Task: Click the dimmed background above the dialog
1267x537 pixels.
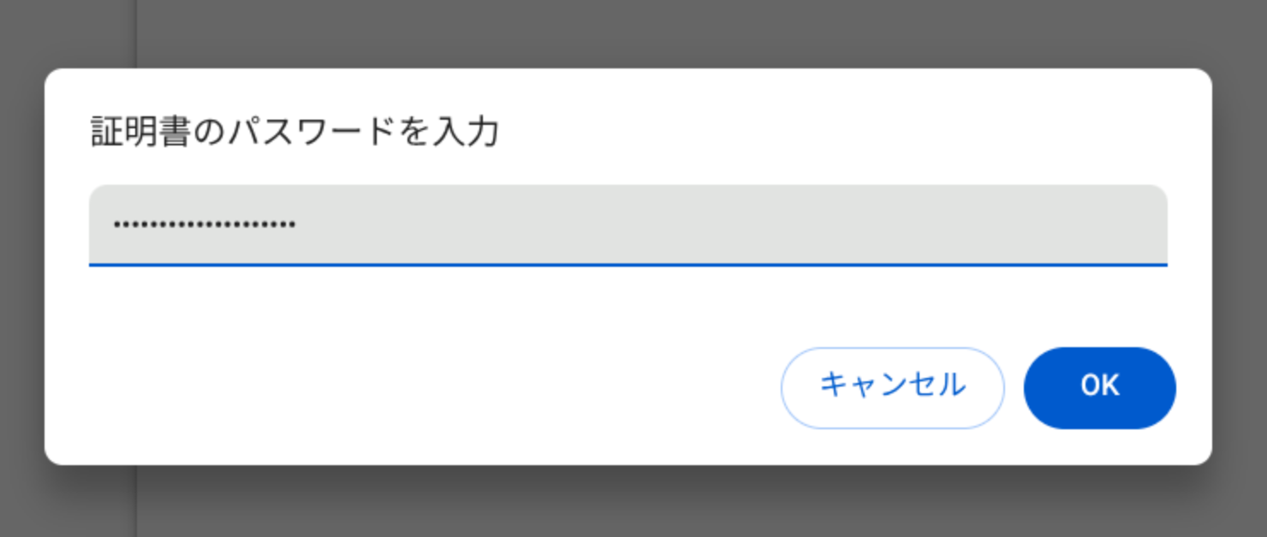Action: (633, 32)
